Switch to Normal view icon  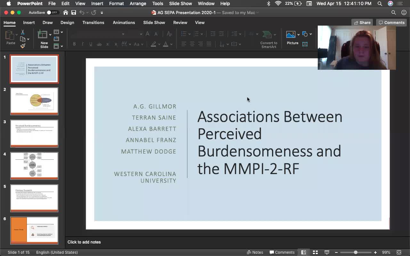coord(304,252)
